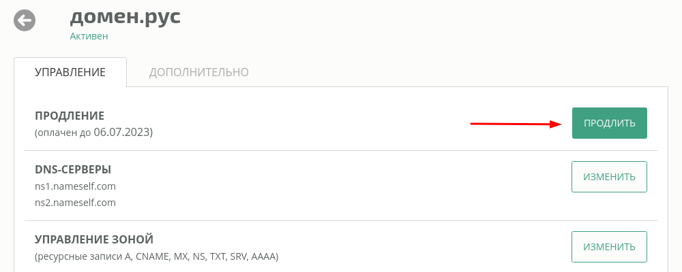682x272 pixels.
Task: Click the green Активен status label
Action: click(89, 37)
